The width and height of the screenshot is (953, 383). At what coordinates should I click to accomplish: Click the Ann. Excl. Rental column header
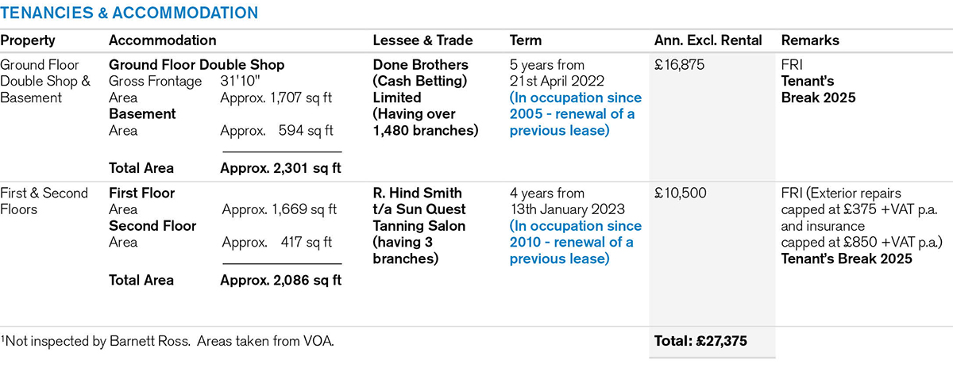coord(708,40)
